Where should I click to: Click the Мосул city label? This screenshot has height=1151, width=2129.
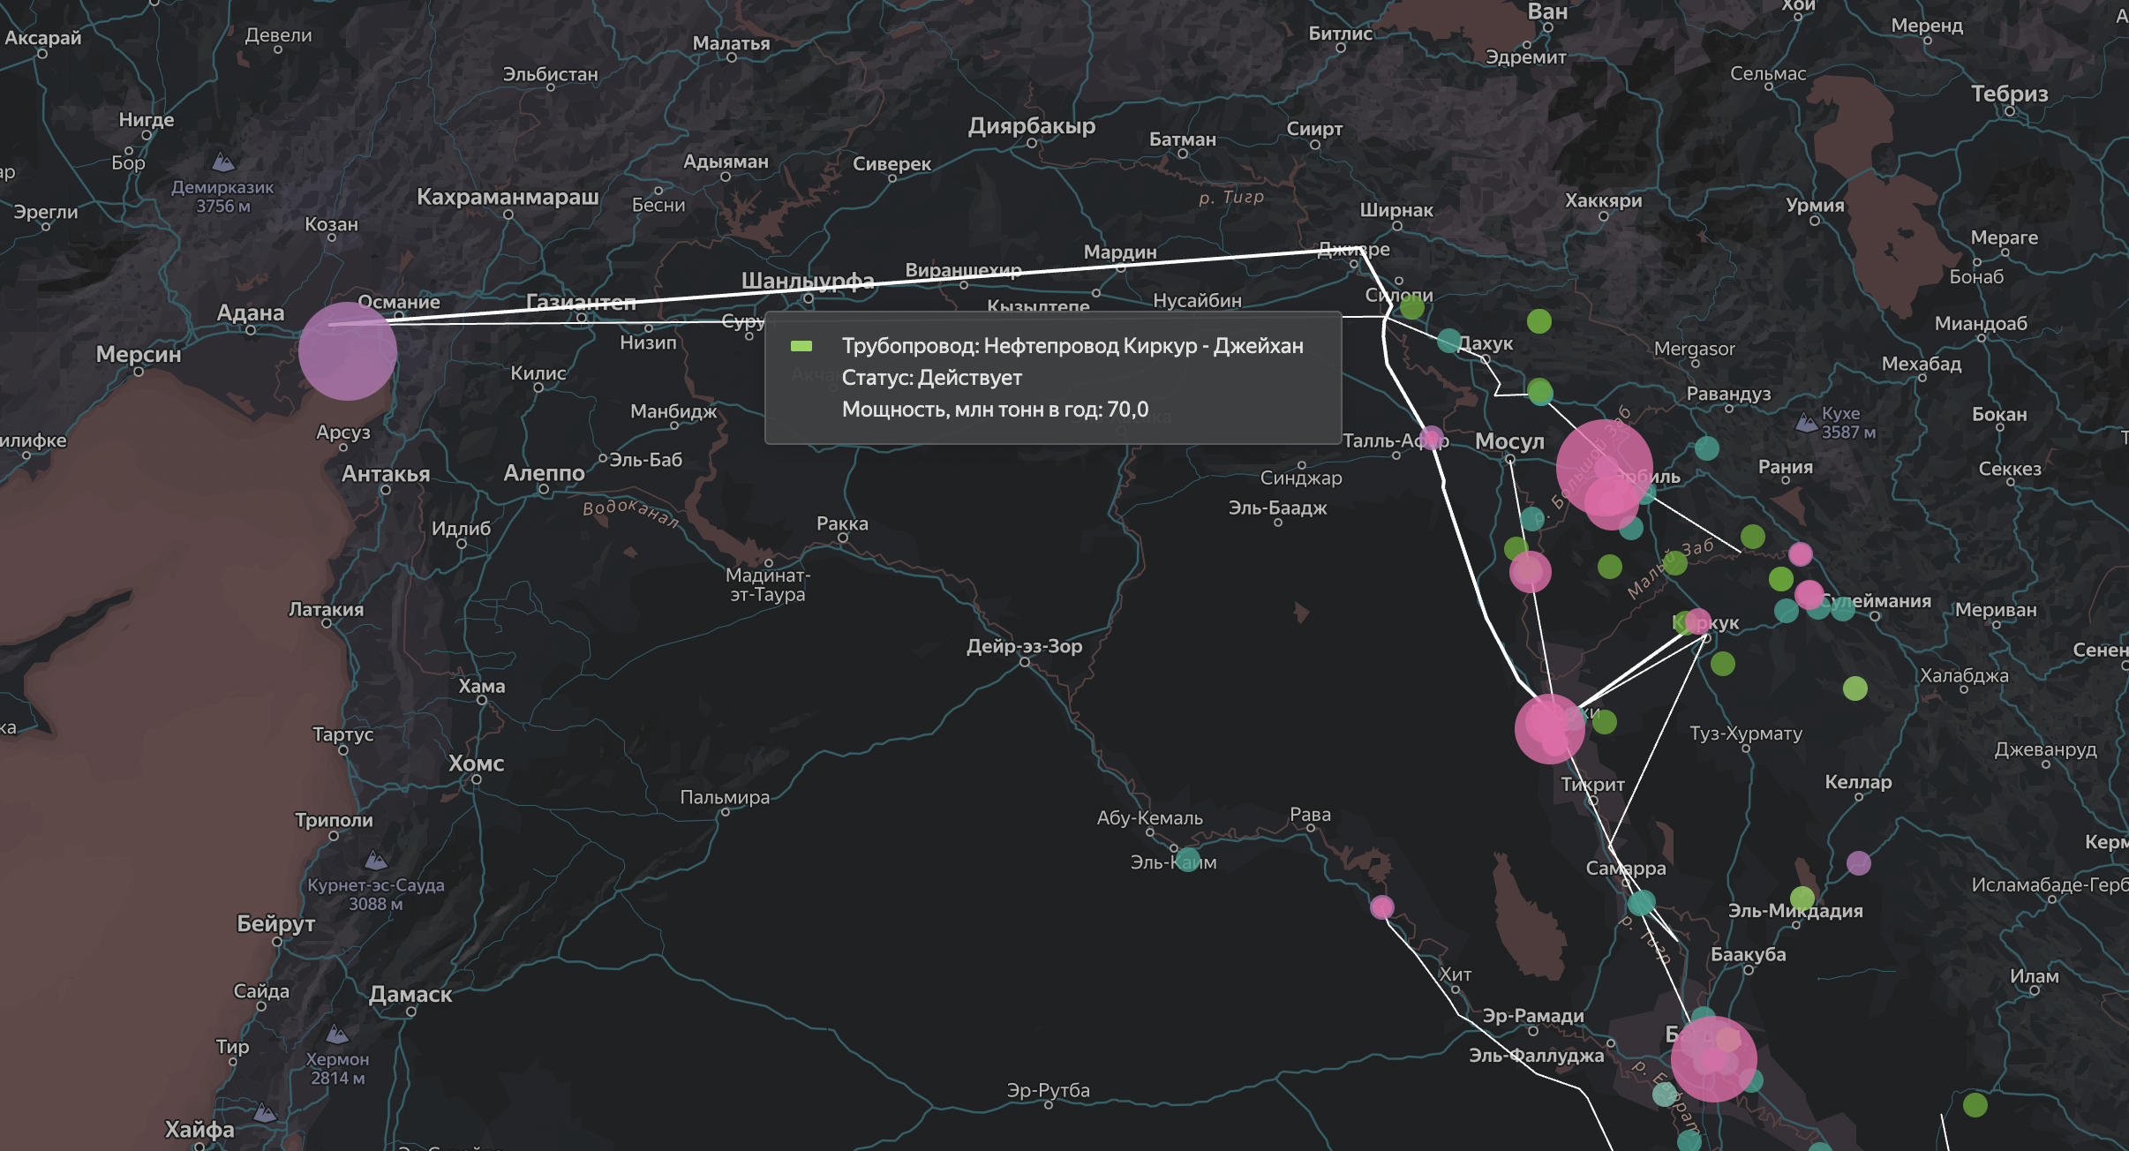tap(1509, 441)
